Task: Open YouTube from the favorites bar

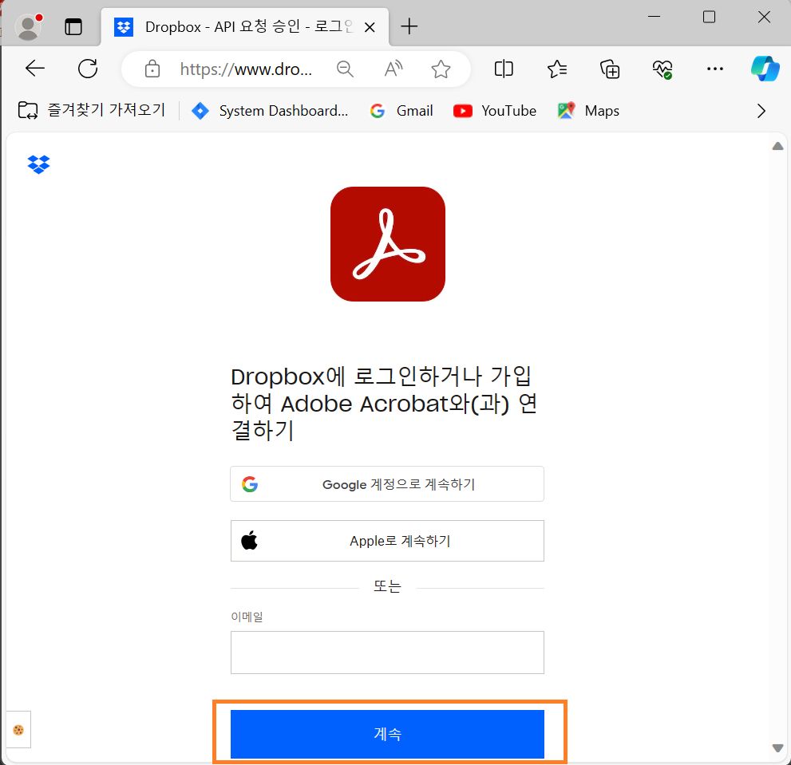Action: click(x=494, y=111)
